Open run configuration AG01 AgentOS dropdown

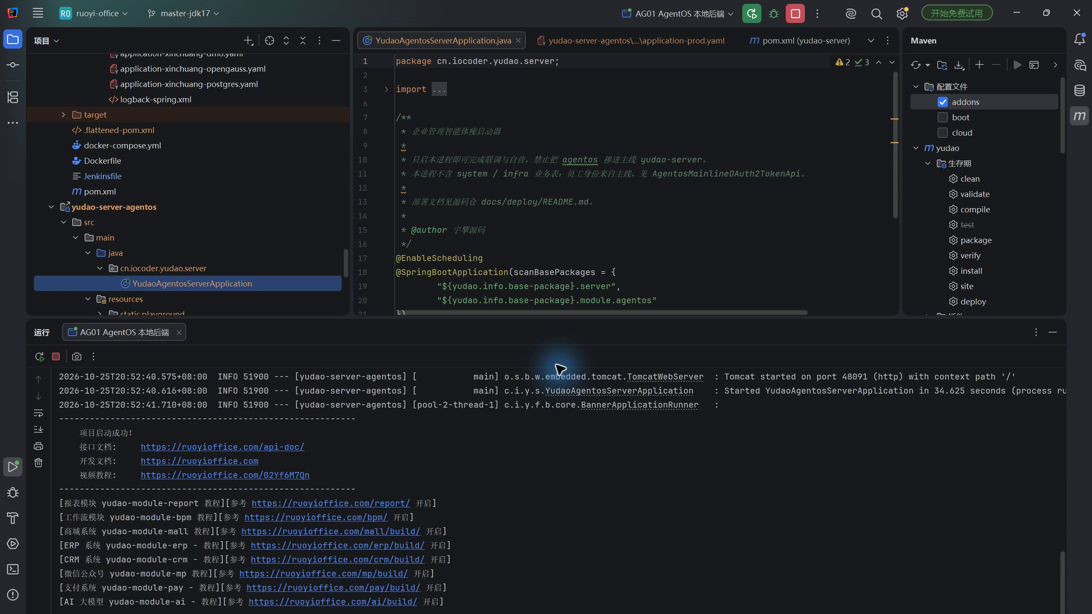pos(677,14)
